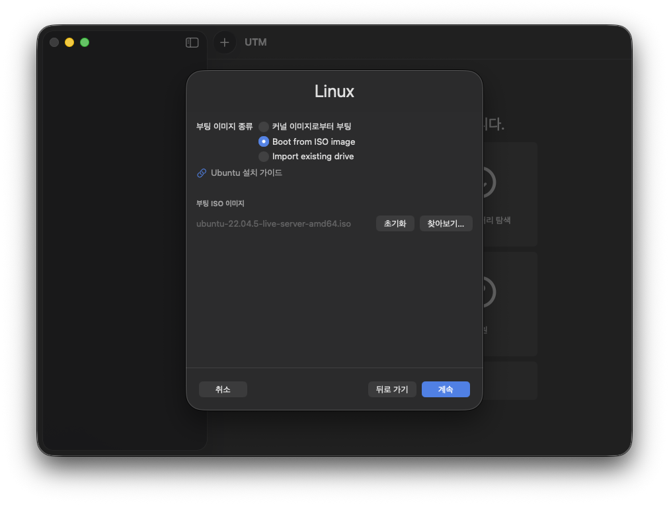
Task: Click the second welcome card behind the dialog
Action: click(x=509, y=304)
